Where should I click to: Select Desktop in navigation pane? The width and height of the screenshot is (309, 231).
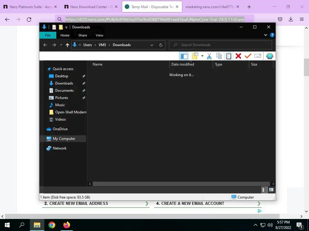click(62, 76)
